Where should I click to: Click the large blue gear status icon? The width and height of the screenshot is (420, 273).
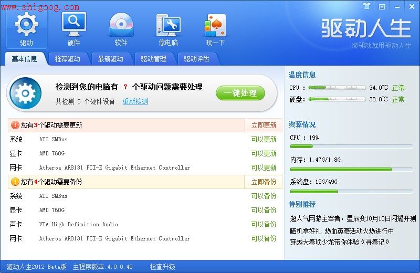click(x=25, y=93)
